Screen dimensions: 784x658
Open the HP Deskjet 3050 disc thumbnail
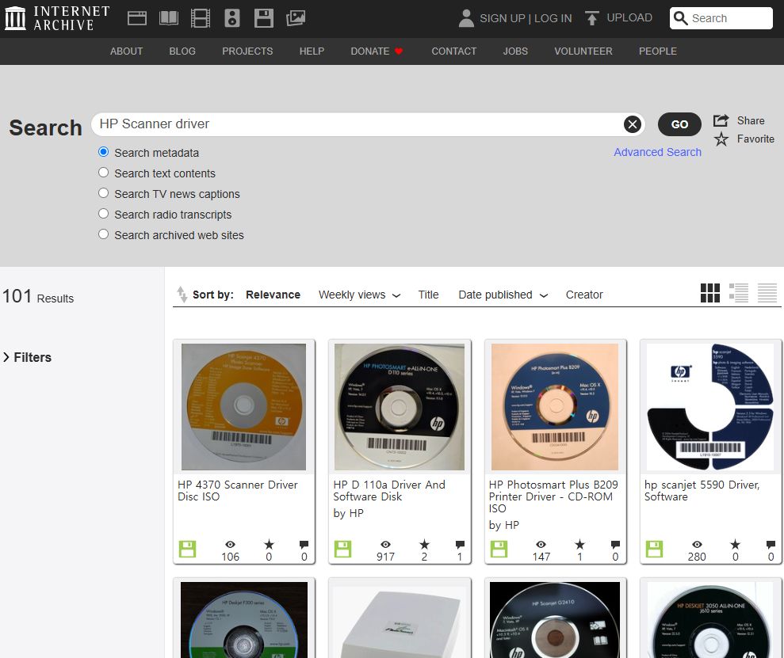pyautogui.click(x=710, y=620)
